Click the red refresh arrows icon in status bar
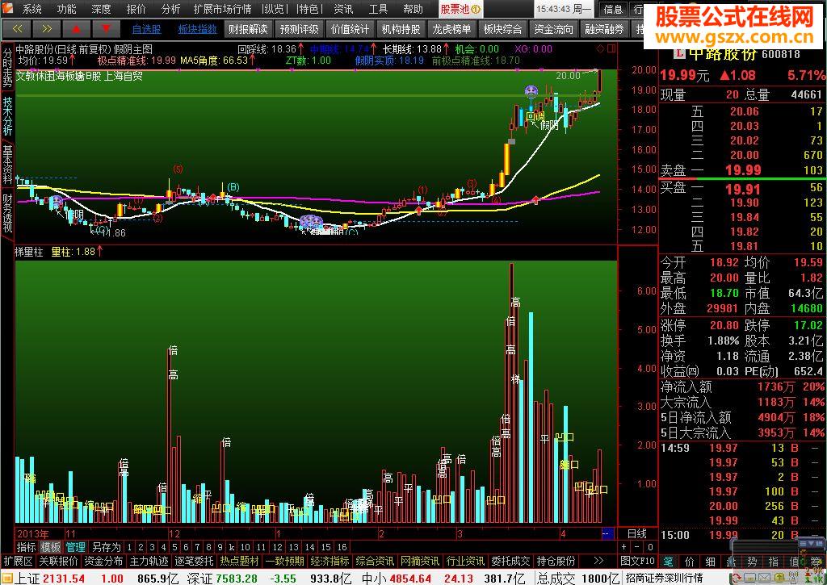The image size is (827, 585). tap(737, 579)
